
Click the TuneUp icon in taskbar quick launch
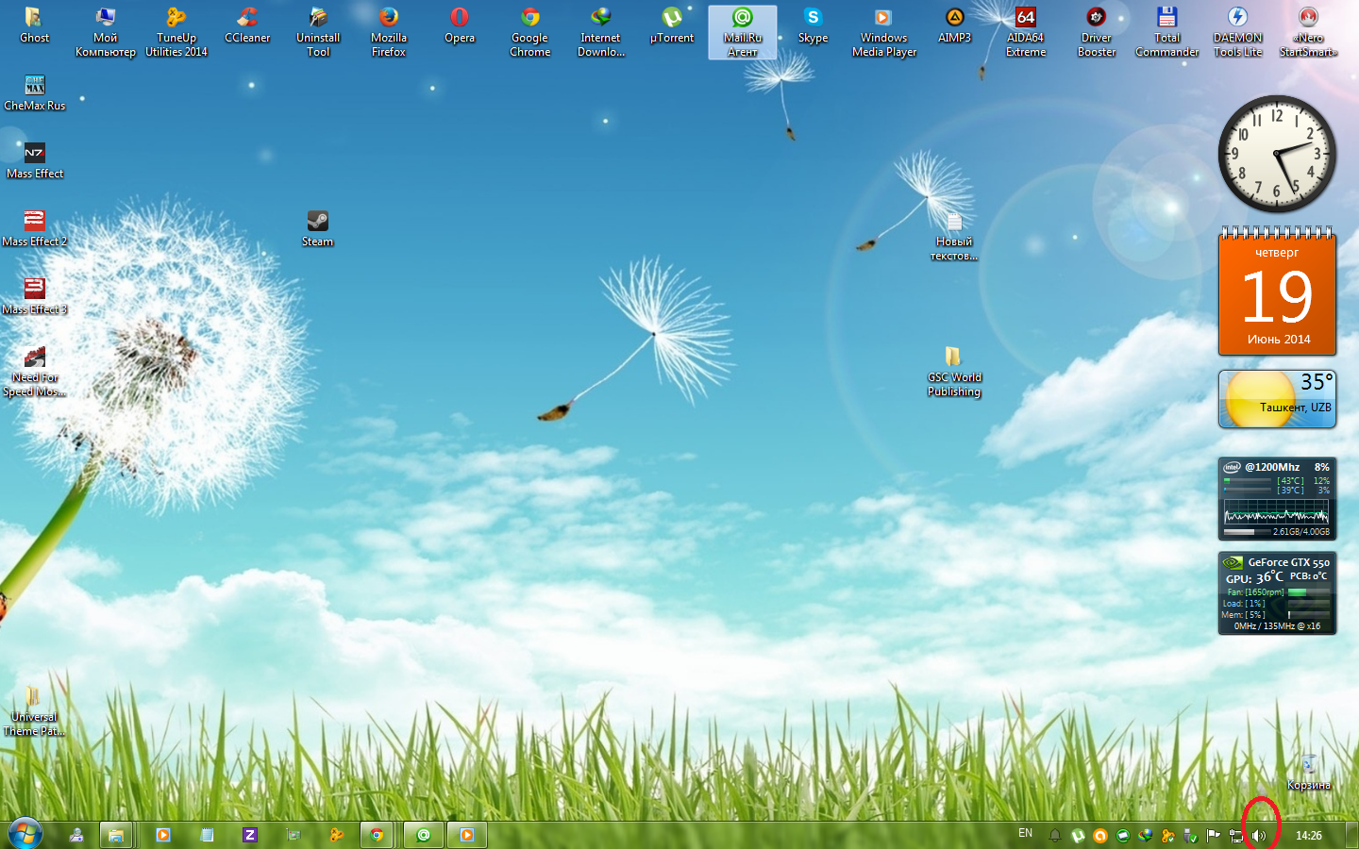336,835
